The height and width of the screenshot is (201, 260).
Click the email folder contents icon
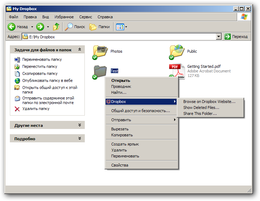click(x=17, y=98)
